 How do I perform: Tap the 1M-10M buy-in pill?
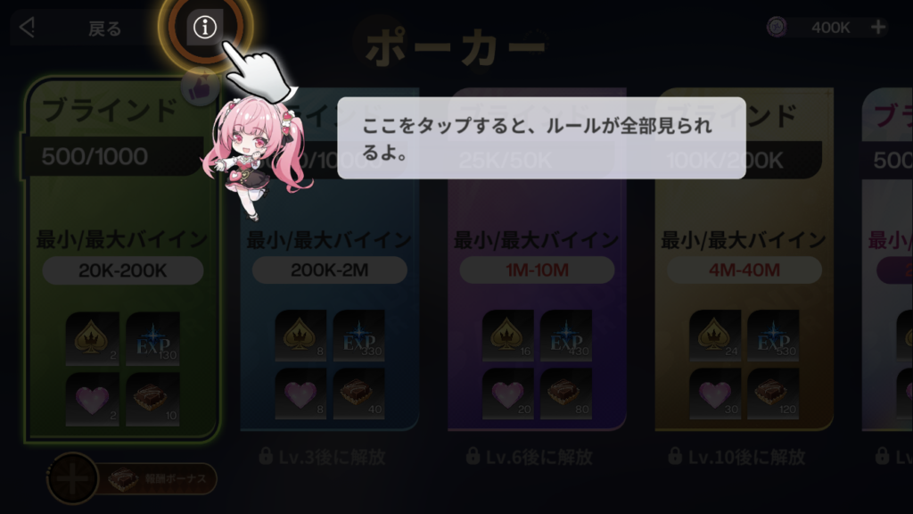[x=537, y=269]
